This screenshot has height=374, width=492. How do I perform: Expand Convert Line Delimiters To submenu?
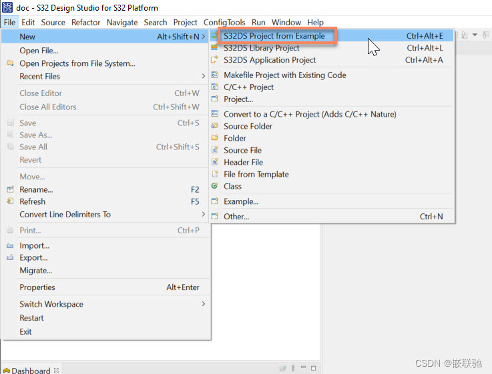(204, 214)
